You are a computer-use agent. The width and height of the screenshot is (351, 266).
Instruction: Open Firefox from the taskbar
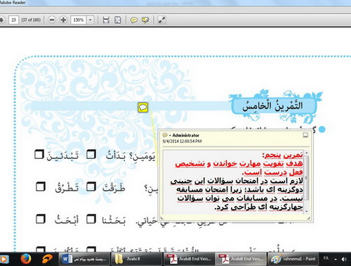tap(26, 259)
